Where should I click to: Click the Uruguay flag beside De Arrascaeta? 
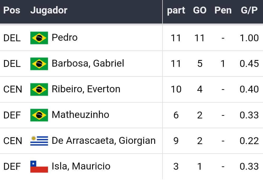pos(39,141)
